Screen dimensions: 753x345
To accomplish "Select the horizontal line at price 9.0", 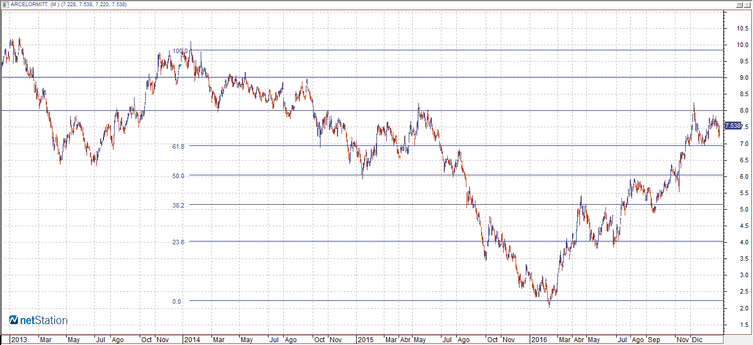I will coord(362,77).
